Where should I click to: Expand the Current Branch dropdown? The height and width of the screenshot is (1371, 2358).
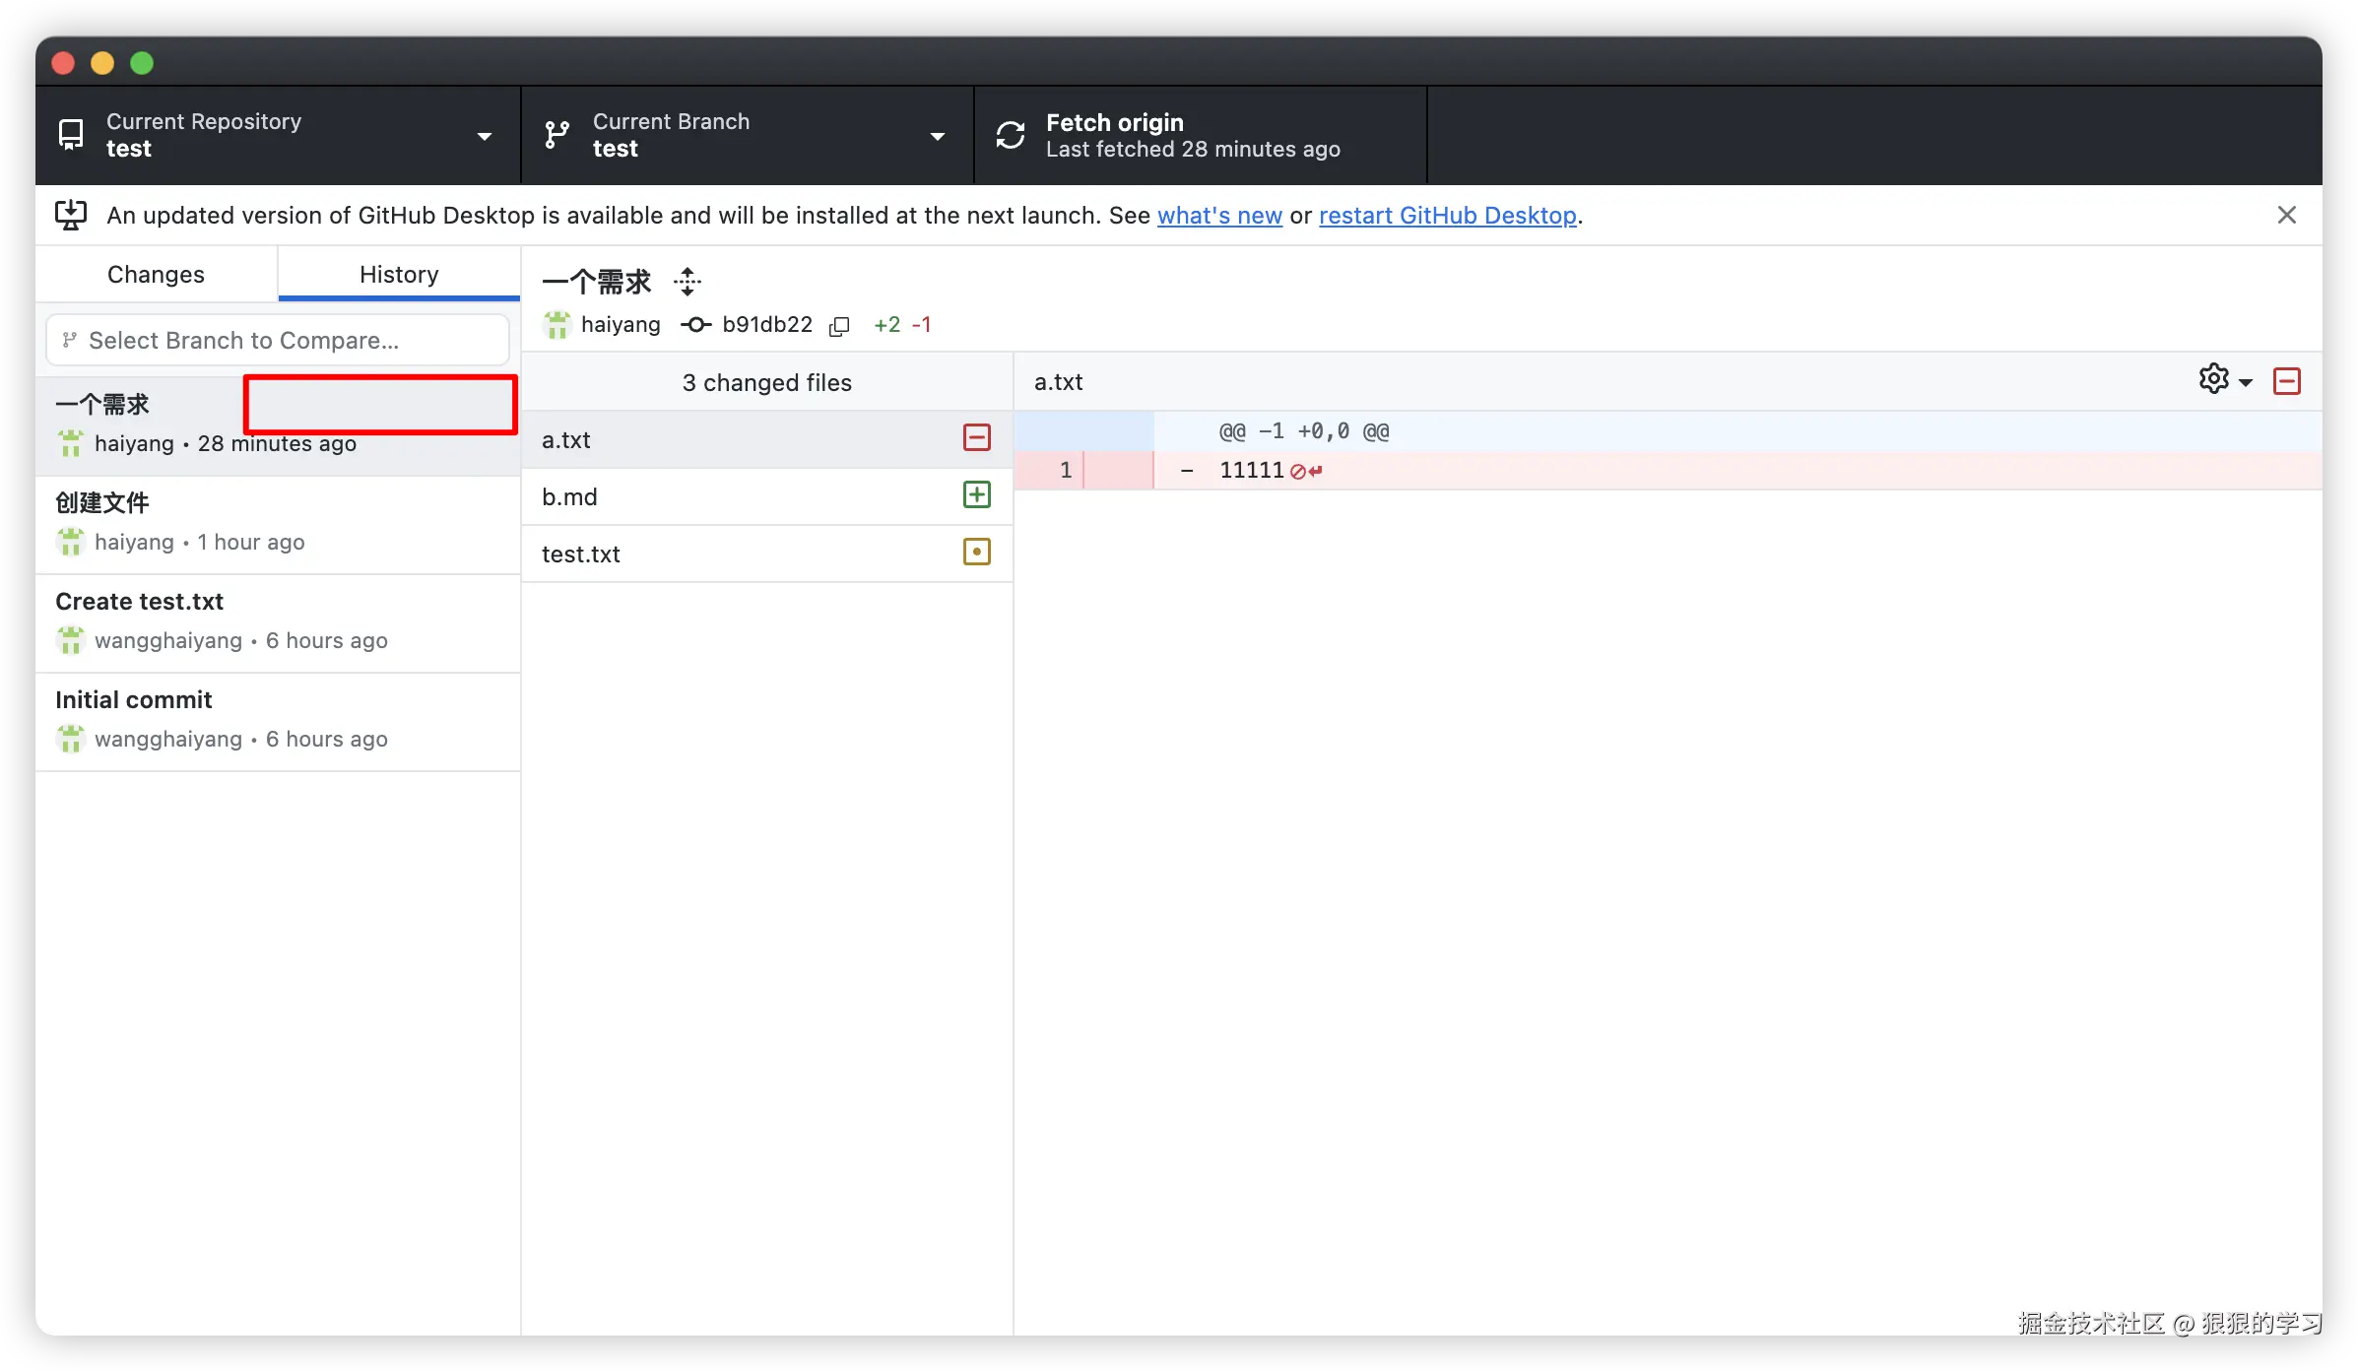coord(937,136)
